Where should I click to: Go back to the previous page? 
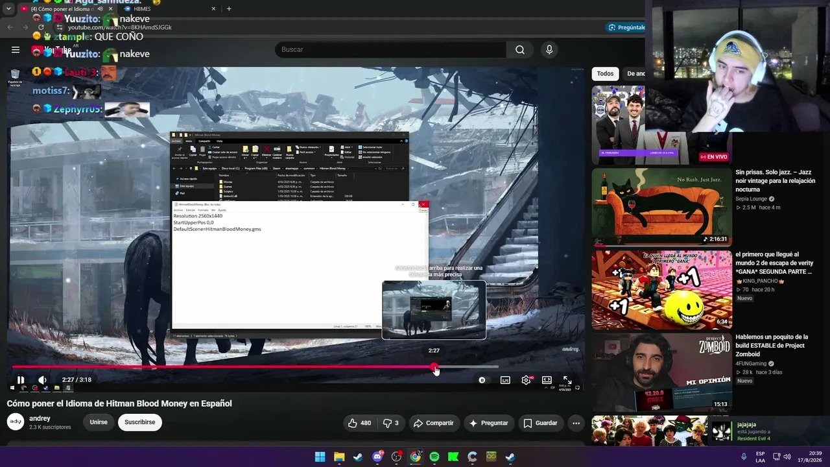tap(10, 27)
